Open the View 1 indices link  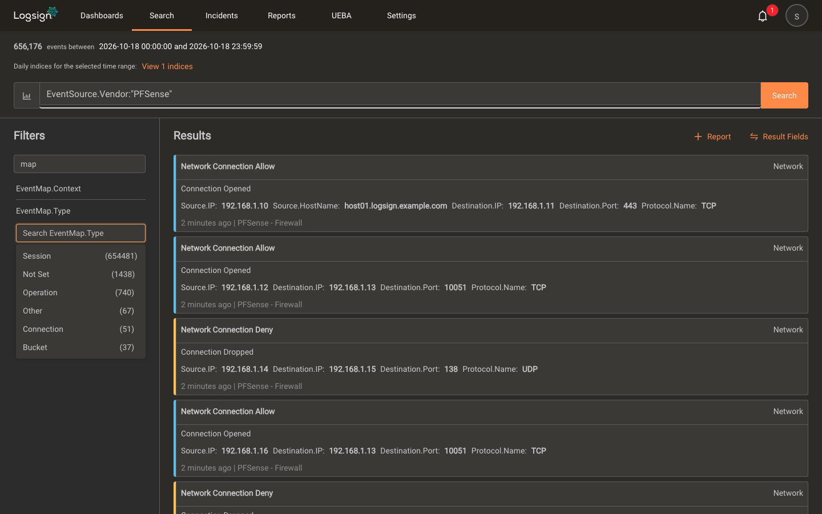click(167, 66)
